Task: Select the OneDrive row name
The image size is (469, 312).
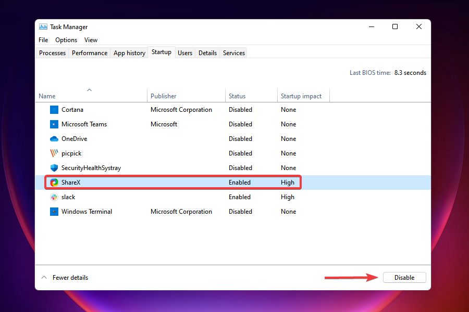Action: click(74, 139)
